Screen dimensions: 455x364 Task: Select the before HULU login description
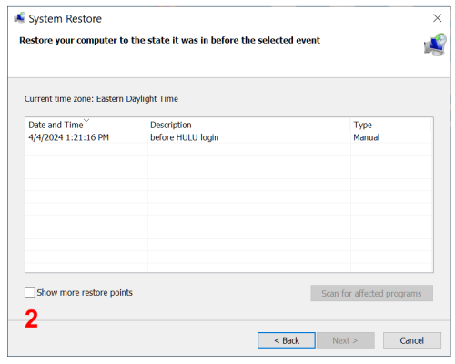pos(185,137)
